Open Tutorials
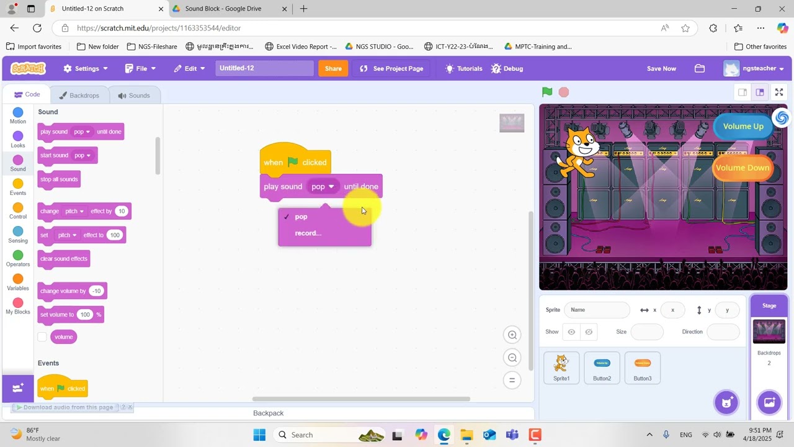 [x=463, y=68]
